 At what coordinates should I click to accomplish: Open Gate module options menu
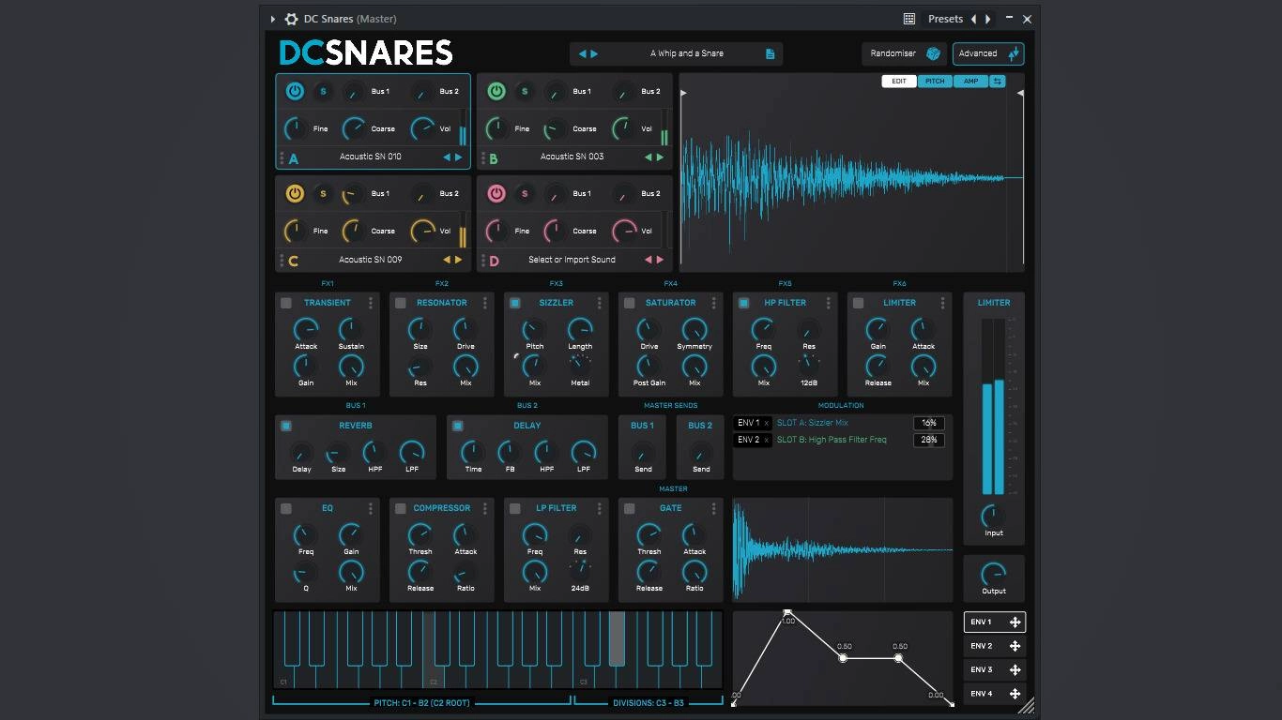[x=714, y=508]
